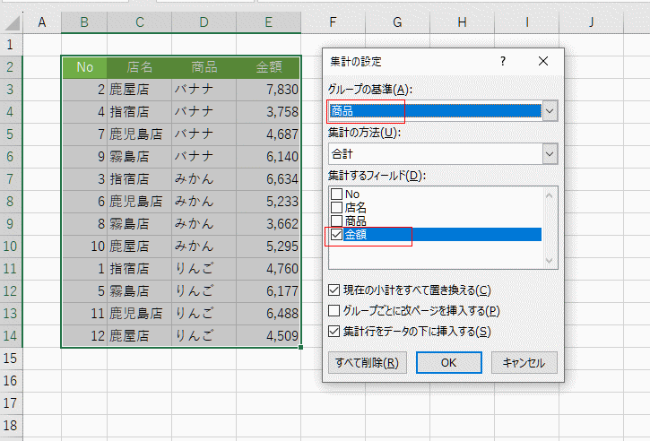The width and height of the screenshot is (650, 441).
Task: Select column D header
Action: pos(204,22)
